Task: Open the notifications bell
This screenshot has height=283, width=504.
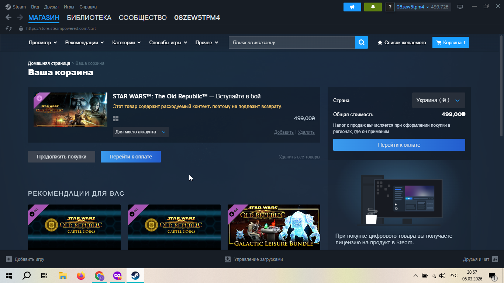Action: pos(373,7)
